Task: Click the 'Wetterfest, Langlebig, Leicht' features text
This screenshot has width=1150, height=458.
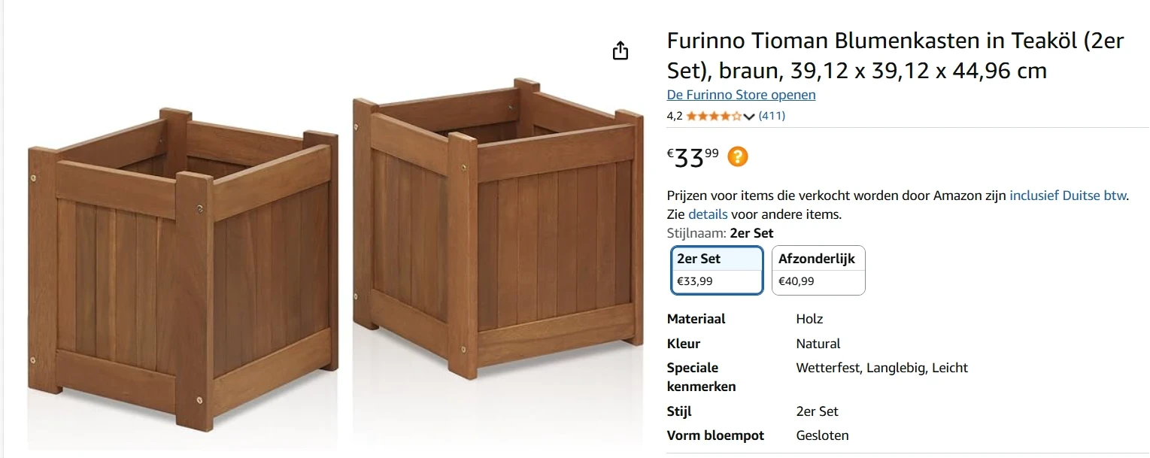Action: 881,368
